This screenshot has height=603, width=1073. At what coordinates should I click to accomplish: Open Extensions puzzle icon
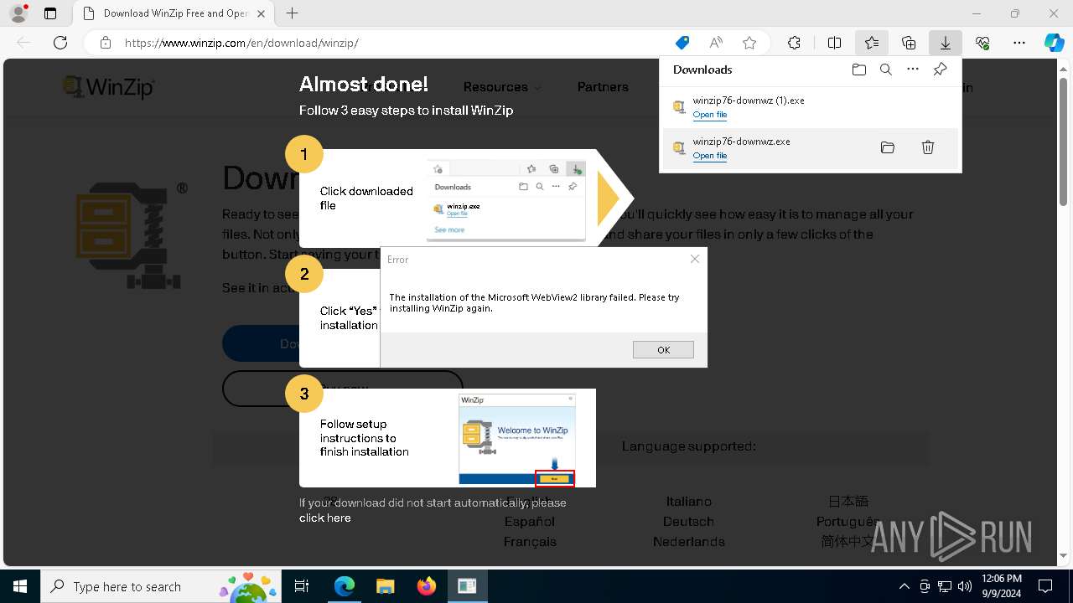click(x=794, y=43)
